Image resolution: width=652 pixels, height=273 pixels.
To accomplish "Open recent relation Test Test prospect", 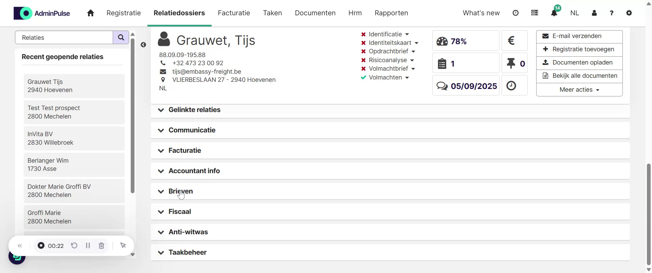I will pyautogui.click(x=74, y=112).
